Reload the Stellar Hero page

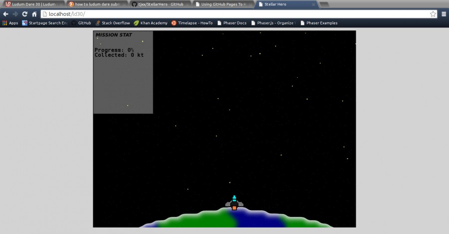(x=24, y=14)
